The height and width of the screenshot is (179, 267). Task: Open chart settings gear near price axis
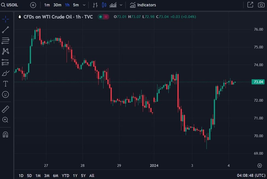[x=260, y=165]
